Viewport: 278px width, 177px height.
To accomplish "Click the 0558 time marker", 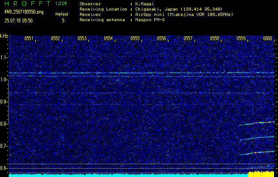I will point(214,38).
